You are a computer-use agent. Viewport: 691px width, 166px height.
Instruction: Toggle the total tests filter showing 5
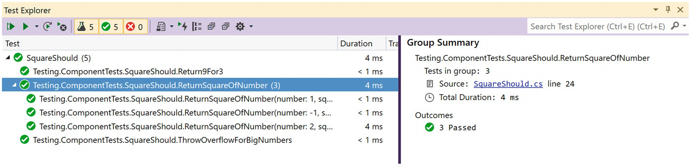point(86,27)
